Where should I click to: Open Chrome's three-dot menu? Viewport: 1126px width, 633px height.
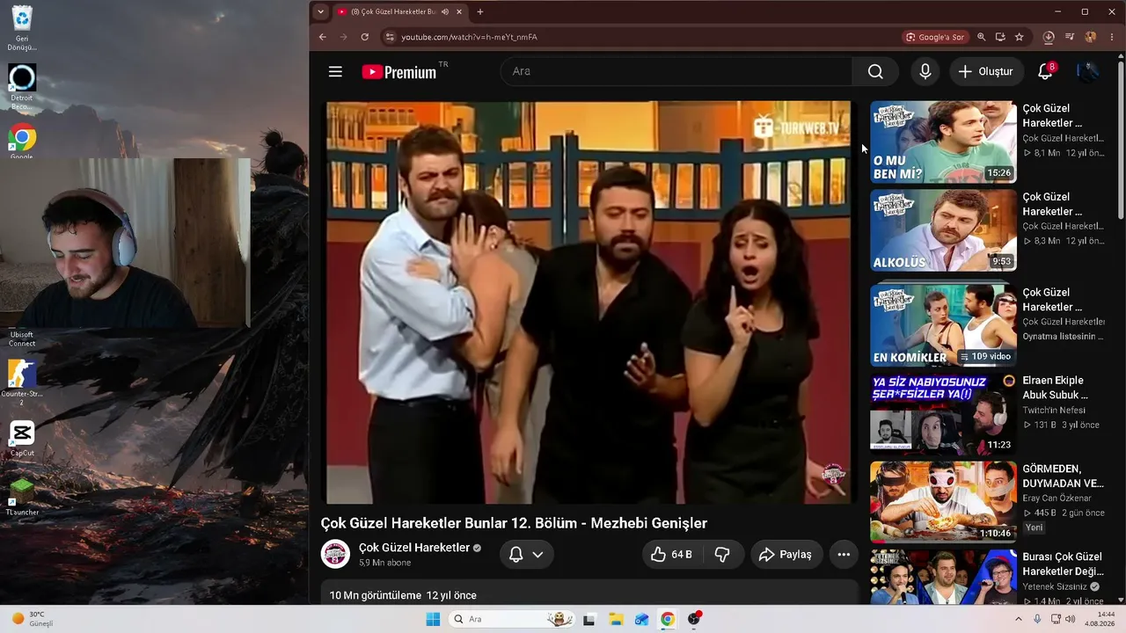1112,37
